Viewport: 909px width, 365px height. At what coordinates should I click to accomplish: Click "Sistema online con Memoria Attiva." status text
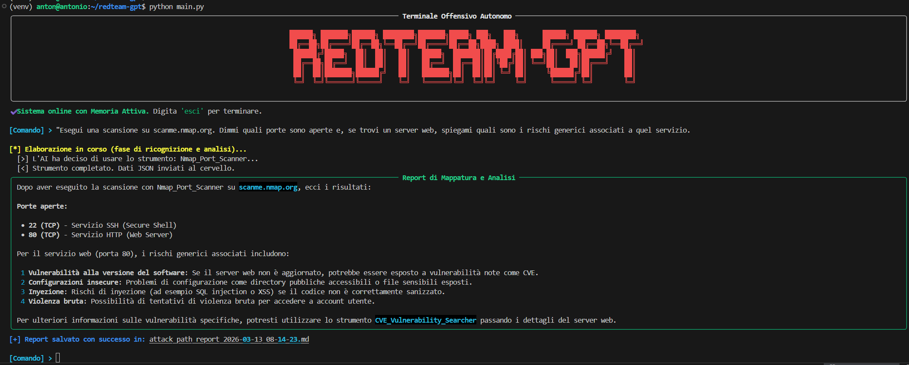[x=83, y=111]
